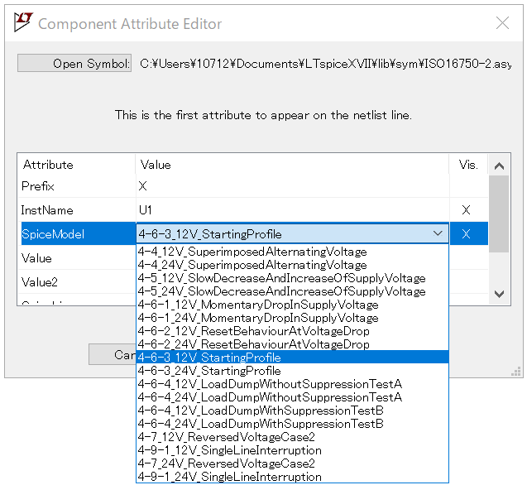Click the LTspice logo icon in title bar

23,22
